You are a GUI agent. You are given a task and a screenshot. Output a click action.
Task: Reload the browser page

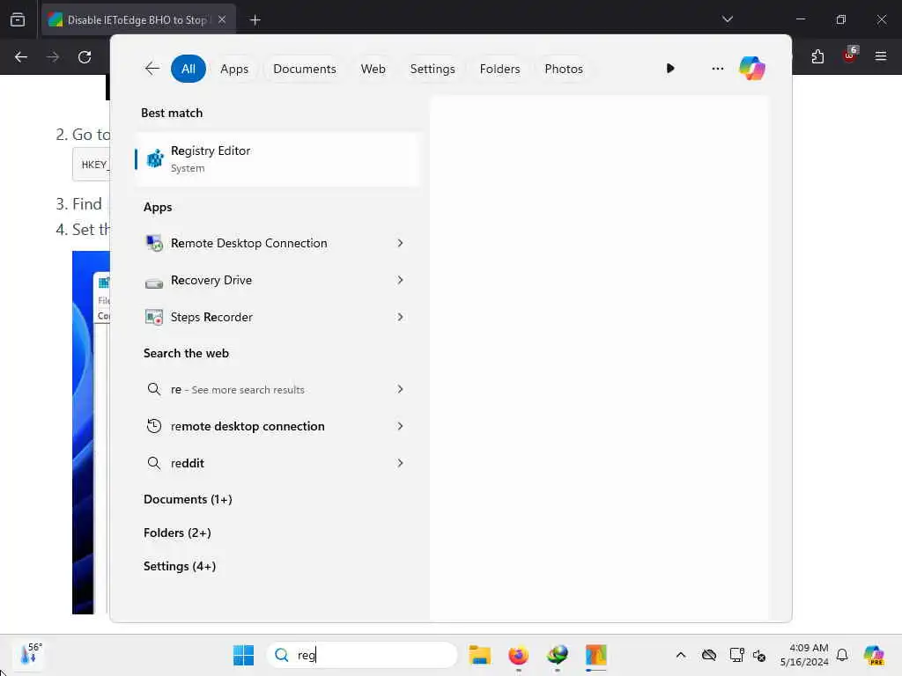point(85,57)
